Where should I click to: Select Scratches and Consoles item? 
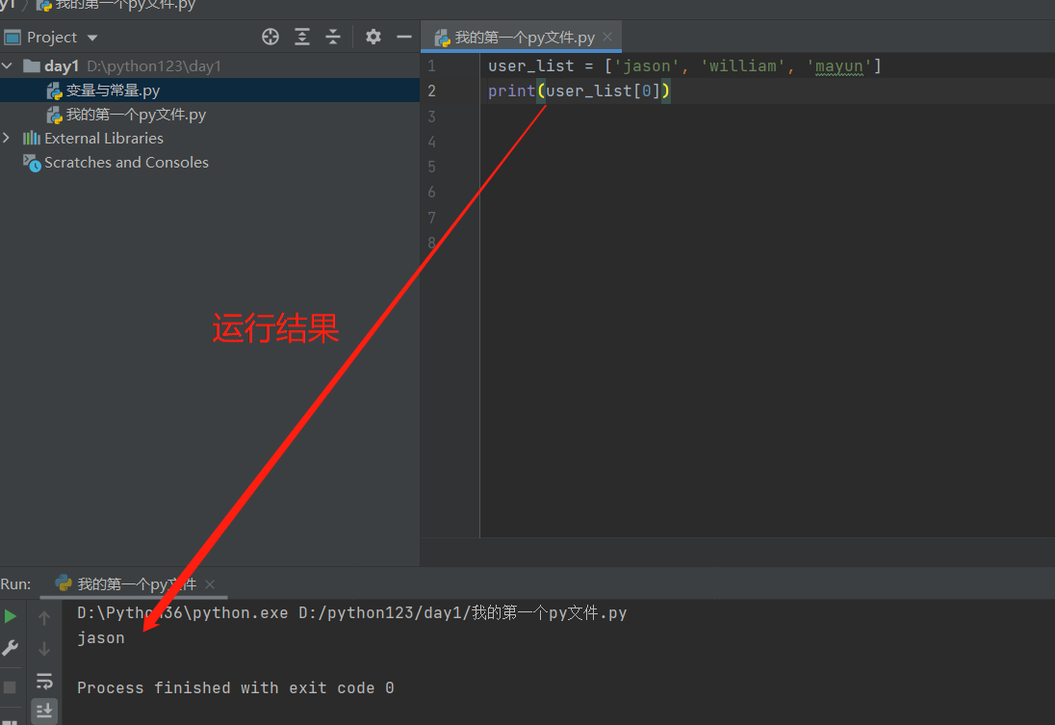click(x=126, y=163)
